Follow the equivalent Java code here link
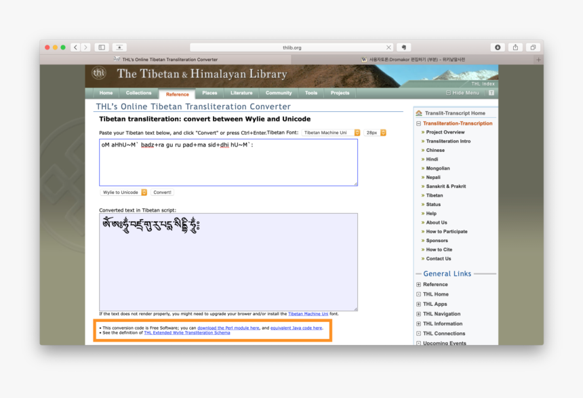 [x=296, y=328]
